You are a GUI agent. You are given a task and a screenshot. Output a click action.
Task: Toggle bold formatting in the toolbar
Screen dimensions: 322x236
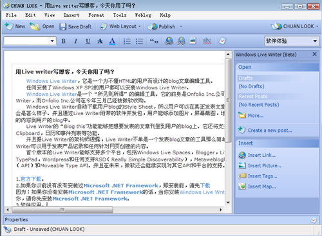63,41
